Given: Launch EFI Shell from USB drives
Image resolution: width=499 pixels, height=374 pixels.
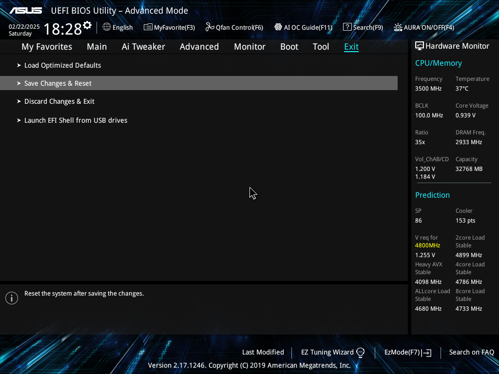Looking at the screenshot, I should [x=76, y=120].
